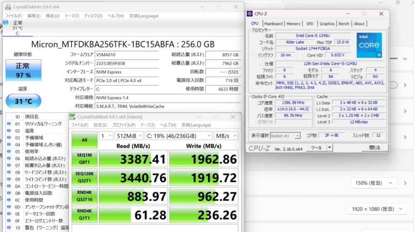Click power-on hours 6633 時間

[x=223, y=89]
